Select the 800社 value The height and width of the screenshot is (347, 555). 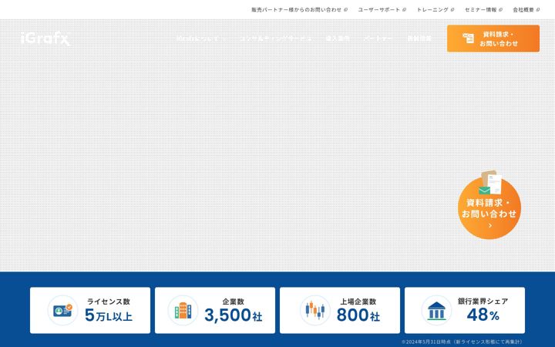(x=358, y=315)
